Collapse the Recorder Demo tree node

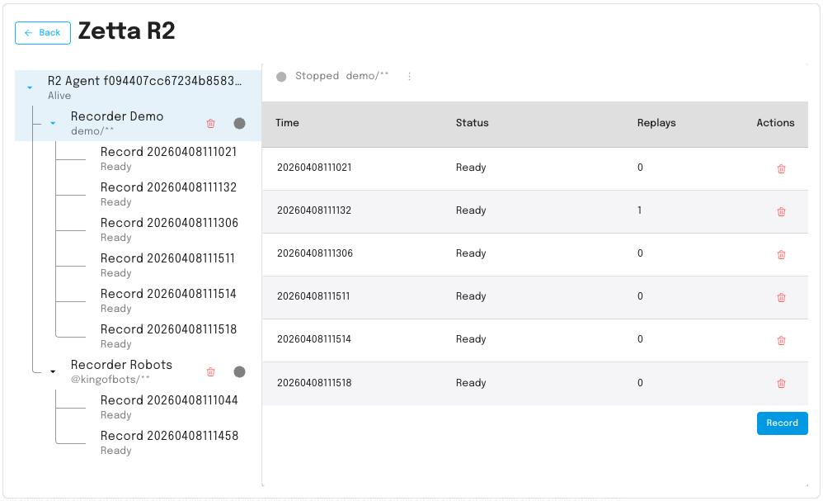tap(53, 124)
